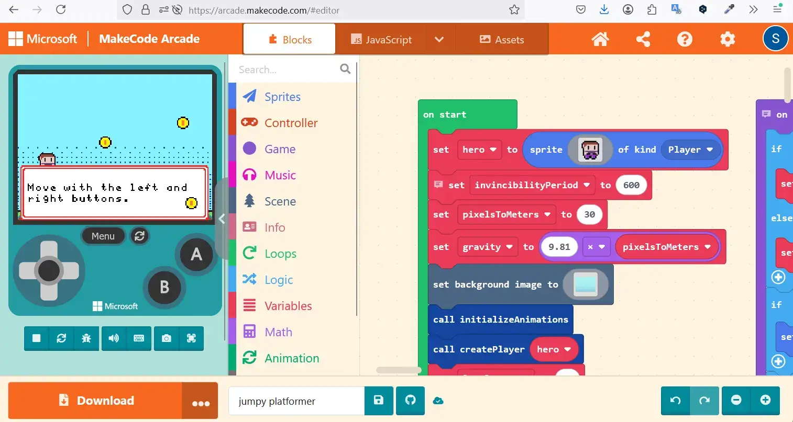The width and height of the screenshot is (793, 422).
Task: Take a simulator screenshot
Action: [x=167, y=338]
